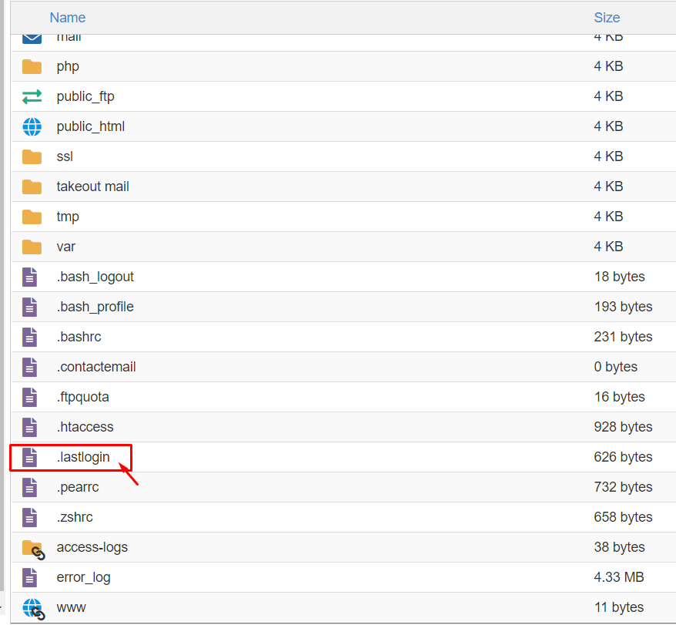Select the .bash_logout file
This screenshot has width=676, height=625.
pos(95,277)
